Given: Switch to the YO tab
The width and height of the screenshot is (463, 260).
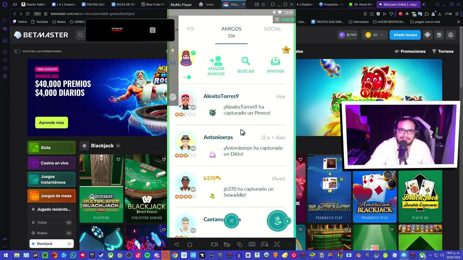Looking at the screenshot, I should click(190, 29).
